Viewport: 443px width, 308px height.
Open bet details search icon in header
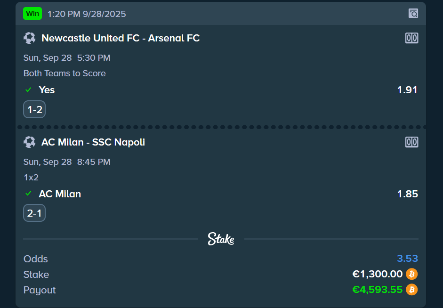pyautogui.click(x=413, y=13)
